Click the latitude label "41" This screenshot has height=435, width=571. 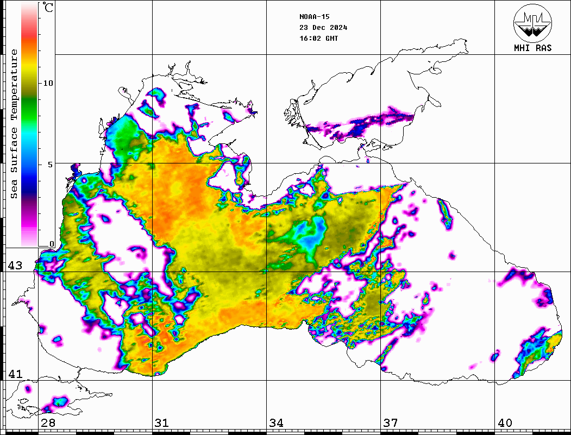[x=15, y=374]
